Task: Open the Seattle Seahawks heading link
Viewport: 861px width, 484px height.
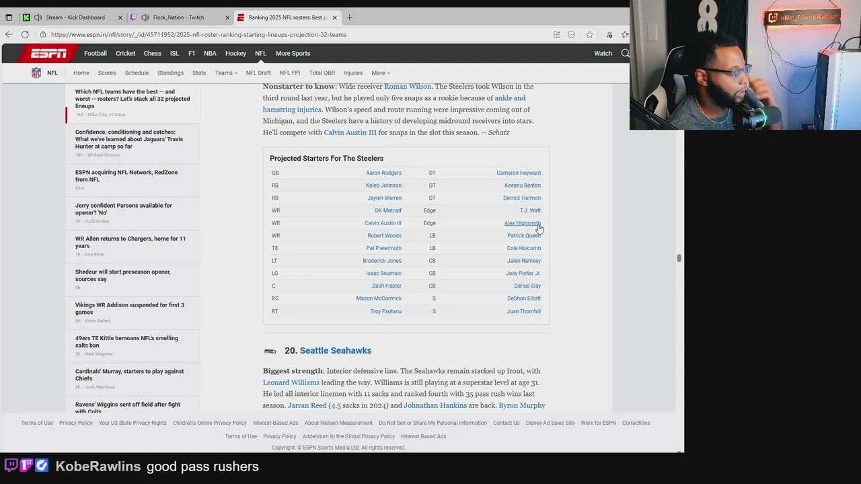Action: click(336, 350)
